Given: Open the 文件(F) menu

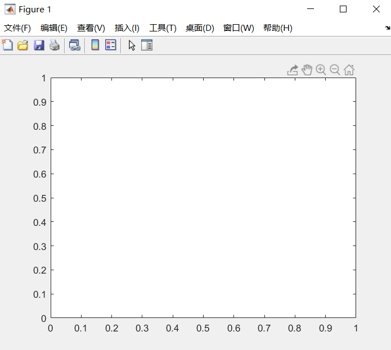Looking at the screenshot, I should click(17, 28).
